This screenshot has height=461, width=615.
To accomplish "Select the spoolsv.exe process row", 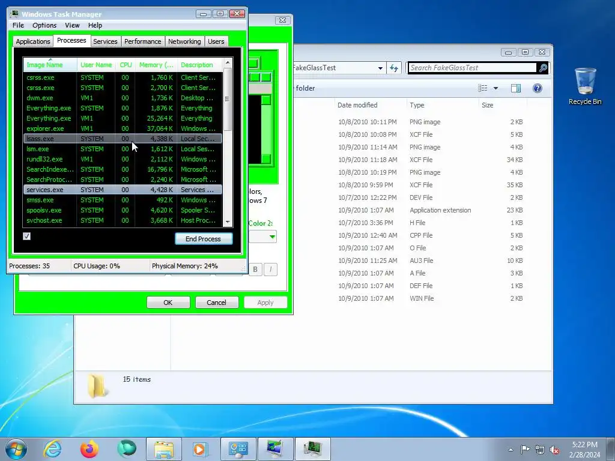I will [x=123, y=210].
